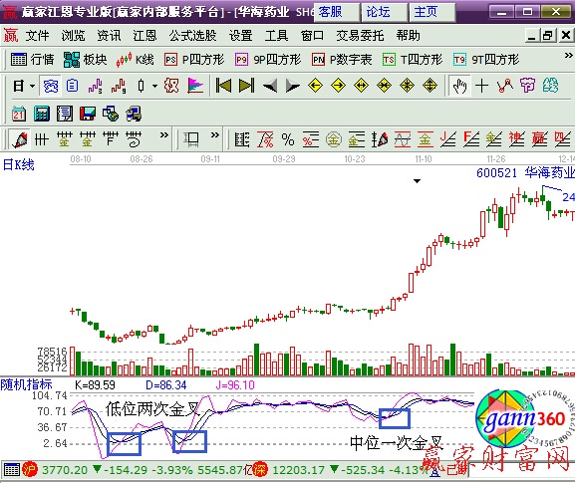This screenshot has width=575, height=483.
Task: Switch to 行情 quotes view
Action: pos(33,60)
